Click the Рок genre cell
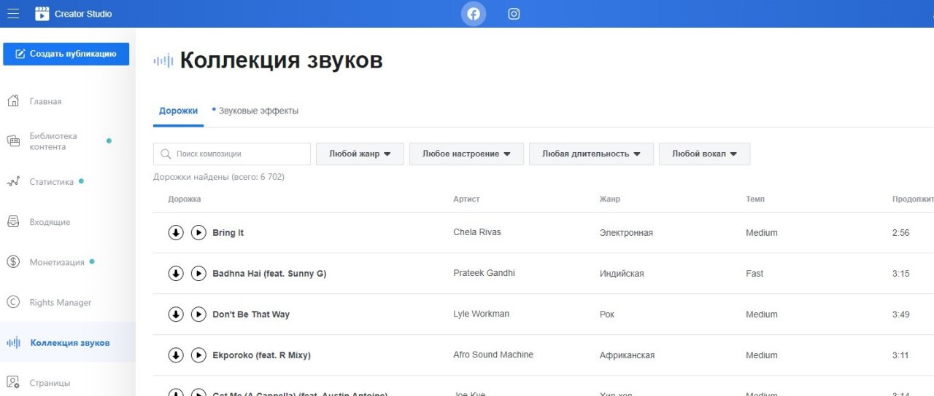934x396 pixels. pos(607,314)
